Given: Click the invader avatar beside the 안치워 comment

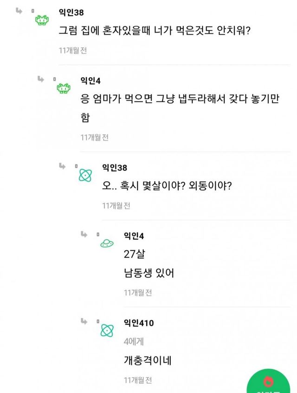Looking at the screenshot, I should click(x=42, y=20).
